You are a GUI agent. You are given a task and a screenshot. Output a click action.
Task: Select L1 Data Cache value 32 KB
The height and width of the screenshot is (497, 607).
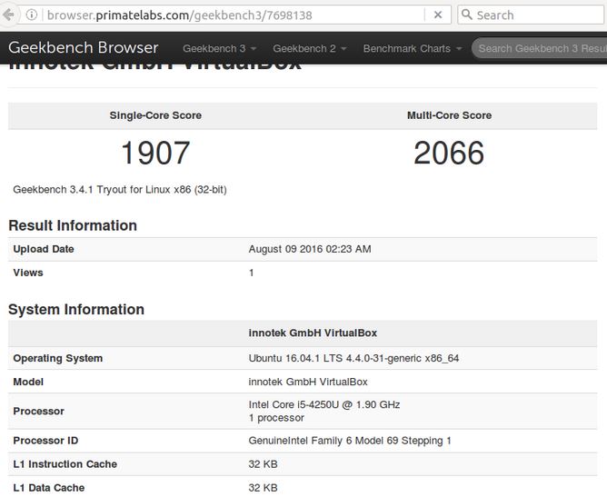pos(264,488)
